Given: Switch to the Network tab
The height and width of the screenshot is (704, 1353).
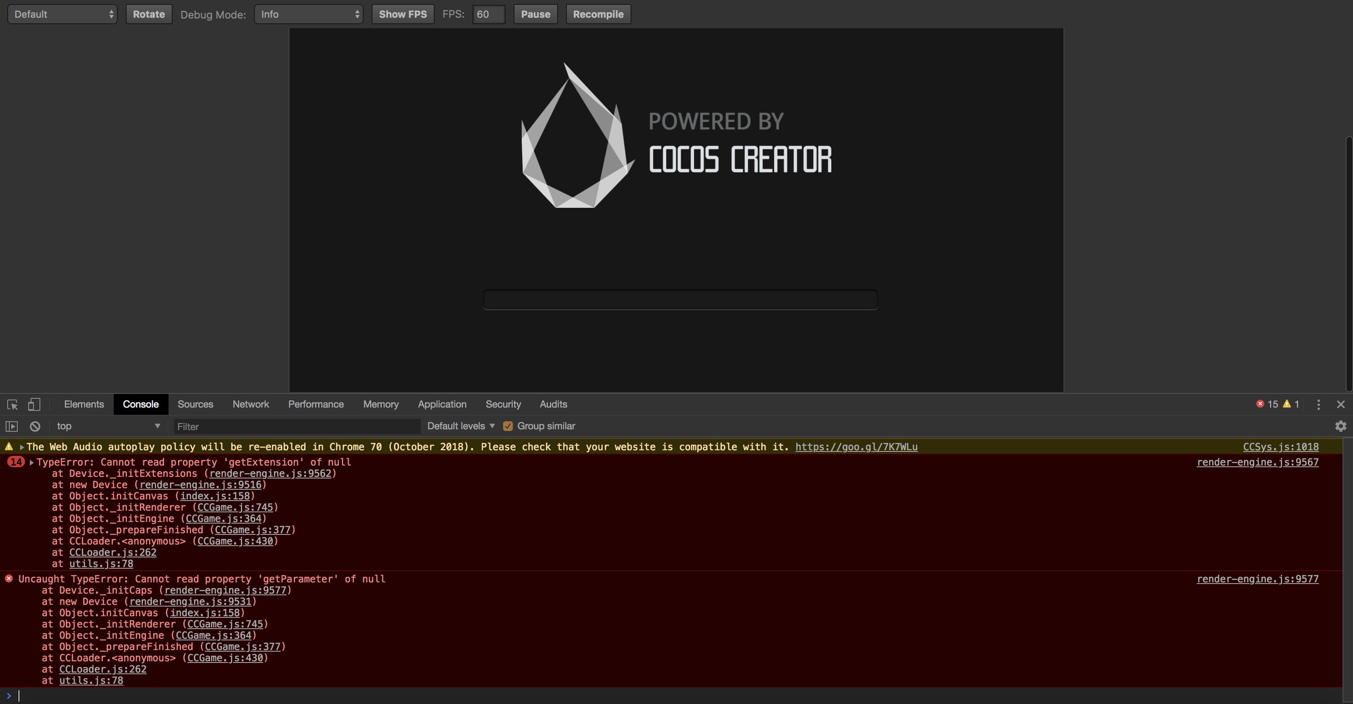Looking at the screenshot, I should click(250, 404).
